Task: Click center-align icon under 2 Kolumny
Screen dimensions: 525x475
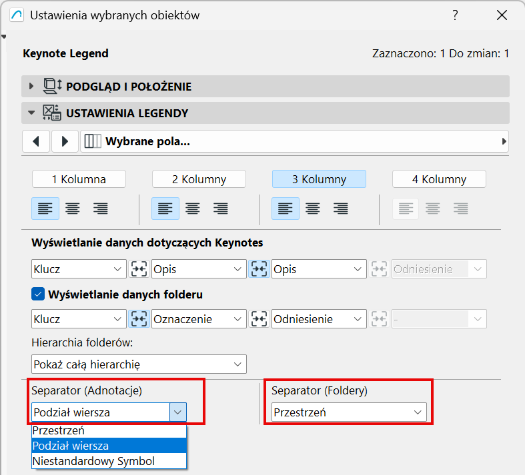Action: (193, 209)
